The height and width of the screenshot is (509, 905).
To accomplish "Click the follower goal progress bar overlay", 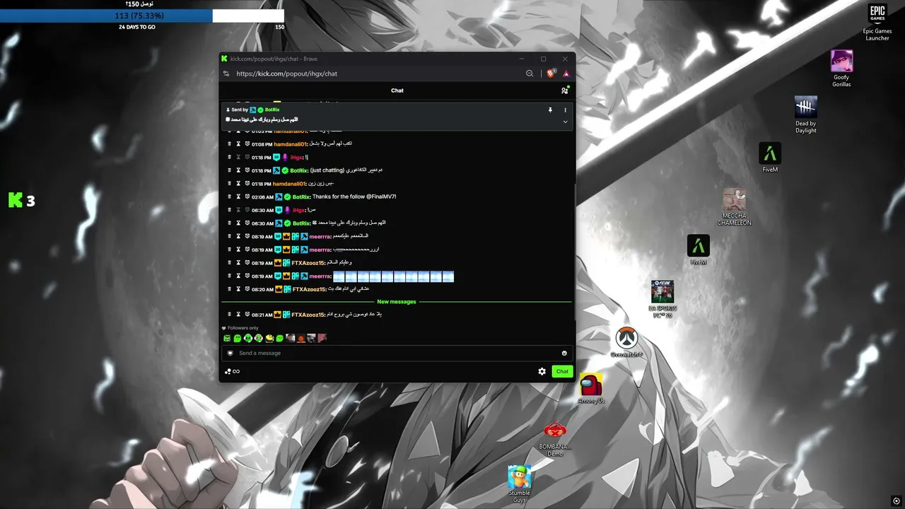I will tap(141, 16).
